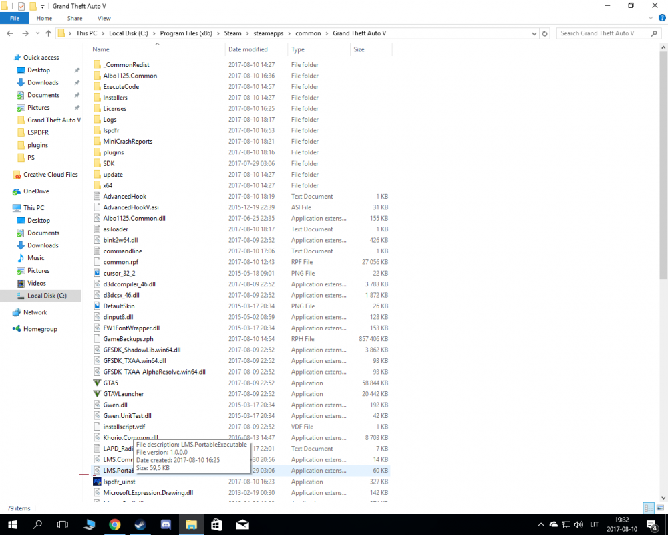Select Network in navigation pane
The image size is (668, 535).
pyautogui.click(x=35, y=312)
